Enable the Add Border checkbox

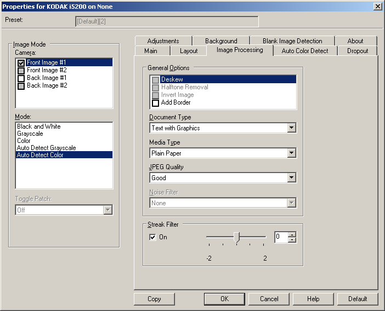pyautogui.click(x=155, y=103)
